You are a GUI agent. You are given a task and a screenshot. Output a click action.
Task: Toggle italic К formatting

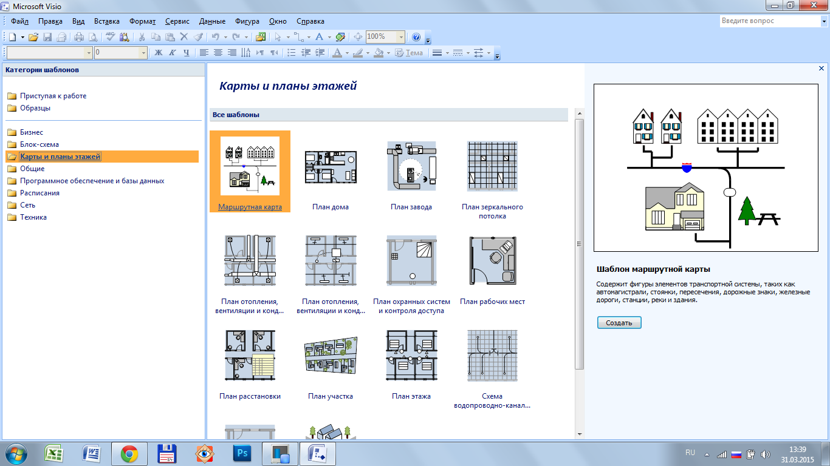[173, 53]
